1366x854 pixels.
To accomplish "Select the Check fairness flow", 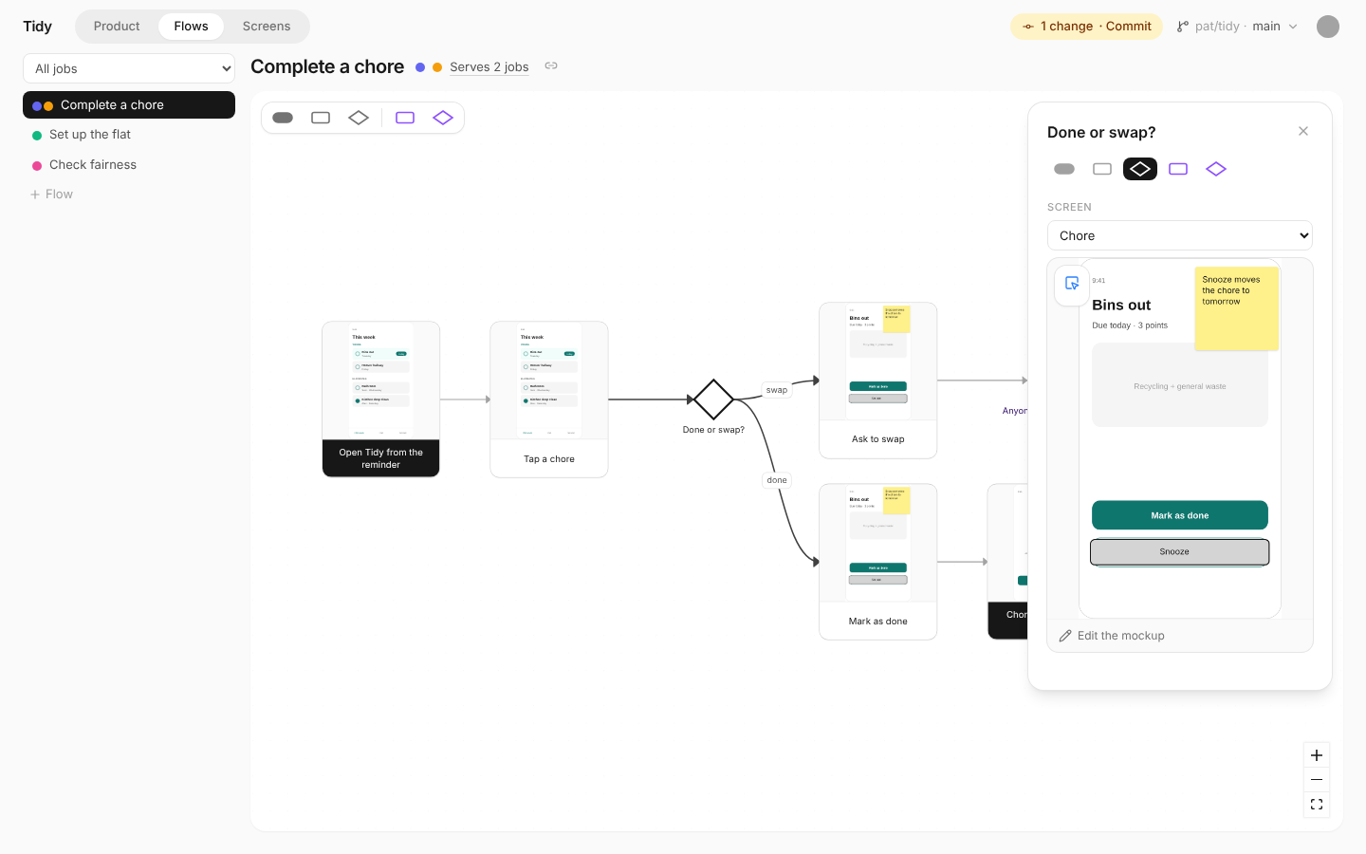I will coord(129,165).
